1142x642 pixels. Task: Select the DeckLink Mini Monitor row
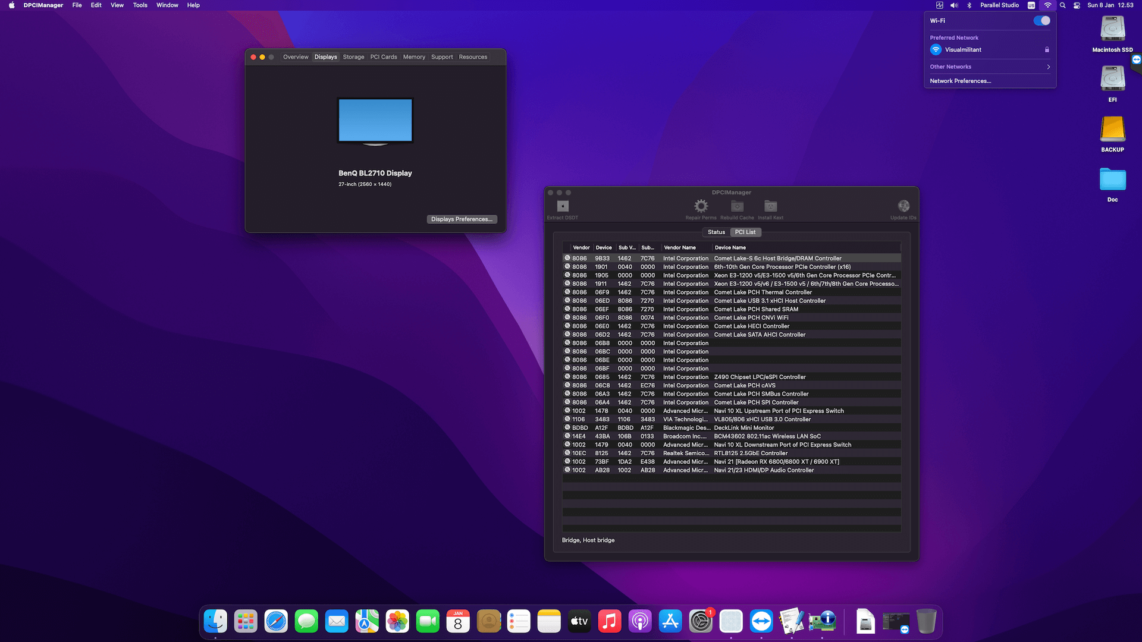click(x=743, y=428)
